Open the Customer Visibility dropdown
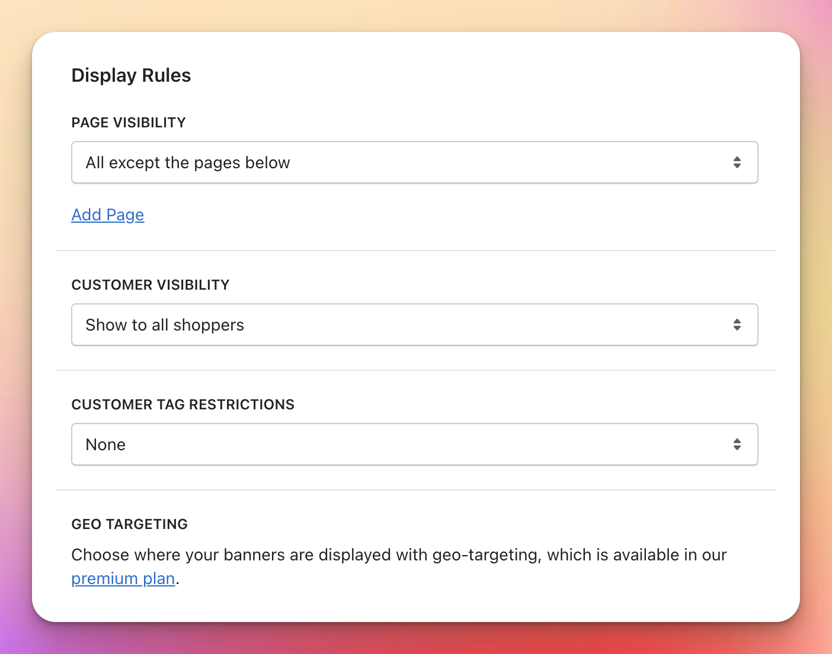832x654 pixels. (x=415, y=325)
